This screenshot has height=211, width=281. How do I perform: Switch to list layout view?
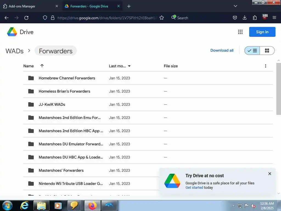(252, 51)
